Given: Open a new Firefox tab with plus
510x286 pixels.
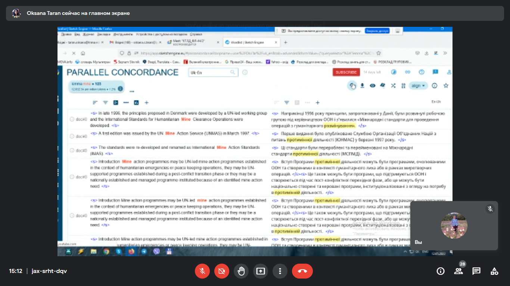Looking at the screenshot, I should pyautogui.click(x=286, y=42).
